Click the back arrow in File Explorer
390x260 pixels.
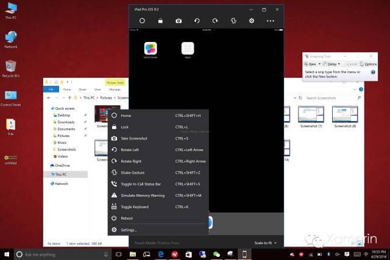(x=49, y=98)
